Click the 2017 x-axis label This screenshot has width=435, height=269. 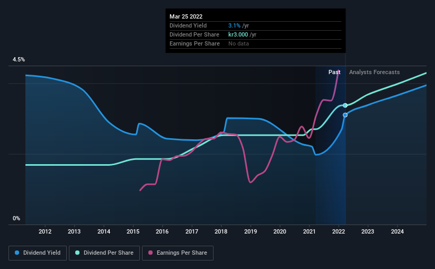point(192,231)
